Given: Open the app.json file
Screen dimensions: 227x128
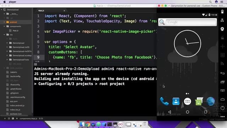Looking at the screenshot, I should pos(14,101).
